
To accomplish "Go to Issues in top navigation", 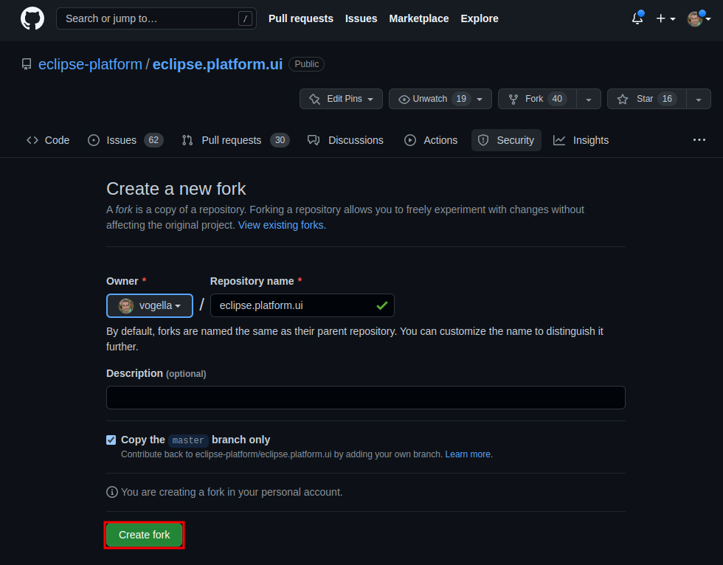I will (x=361, y=18).
